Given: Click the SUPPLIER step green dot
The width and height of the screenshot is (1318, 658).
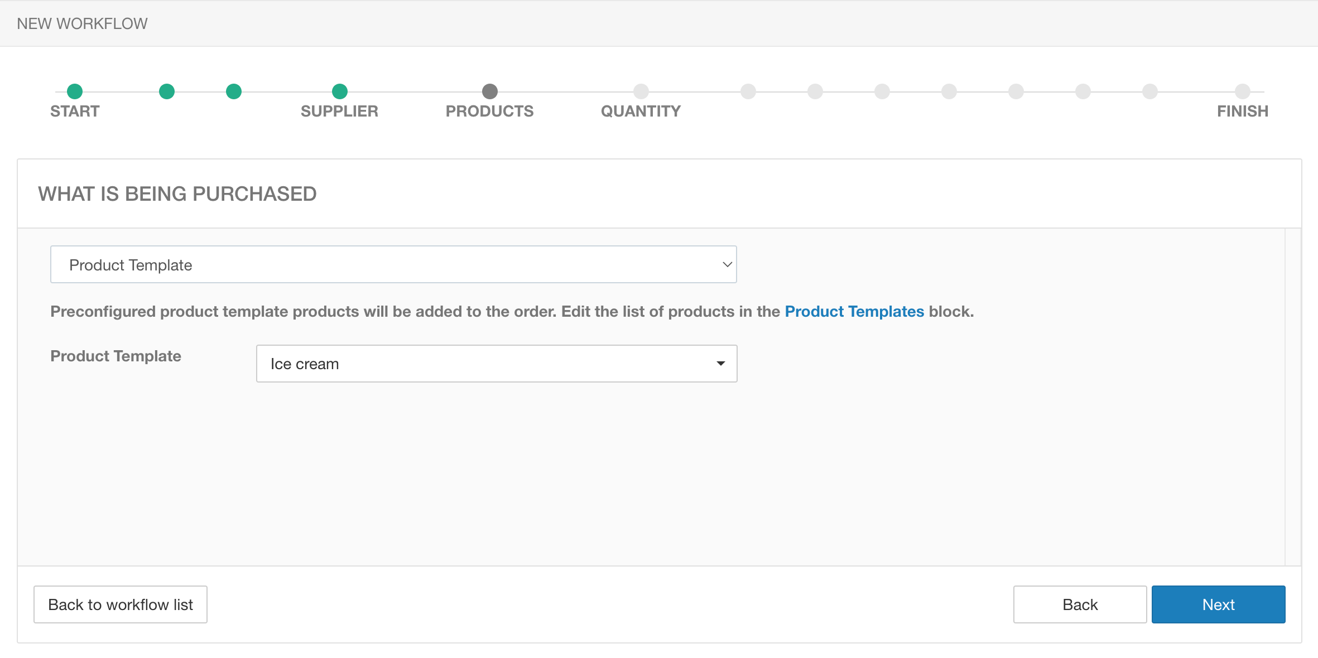Looking at the screenshot, I should point(340,91).
